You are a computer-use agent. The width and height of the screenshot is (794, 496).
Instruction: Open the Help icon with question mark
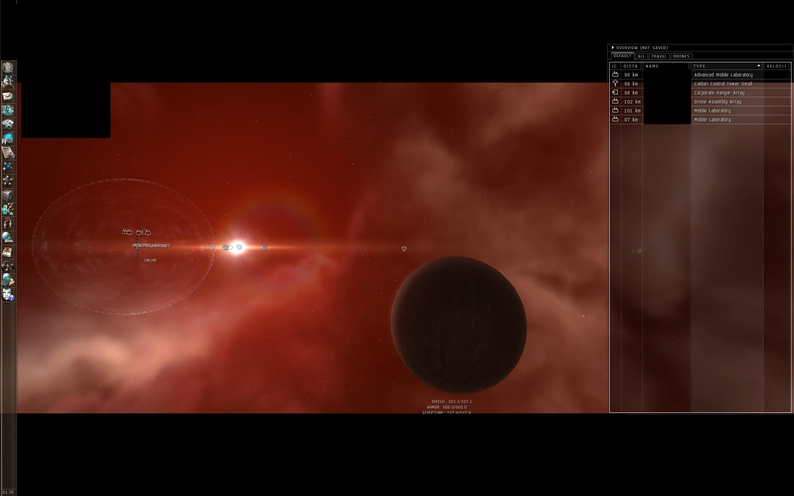(x=8, y=294)
